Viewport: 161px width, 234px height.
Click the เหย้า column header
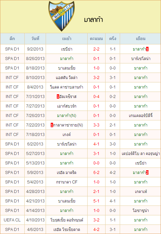tap(67, 39)
